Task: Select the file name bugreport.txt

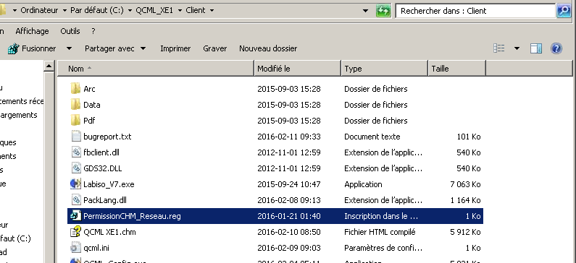Action: pyautogui.click(x=107, y=137)
